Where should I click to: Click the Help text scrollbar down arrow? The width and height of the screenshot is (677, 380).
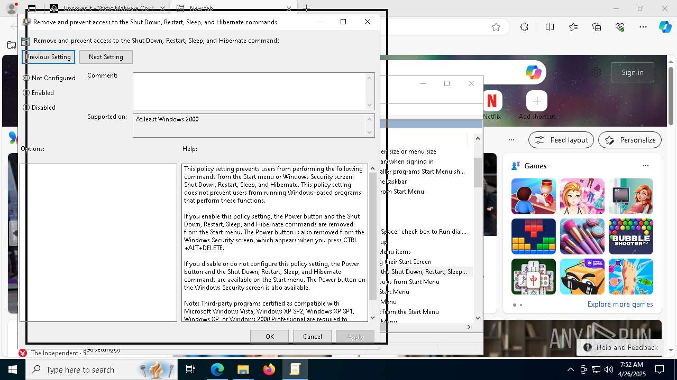click(x=372, y=317)
